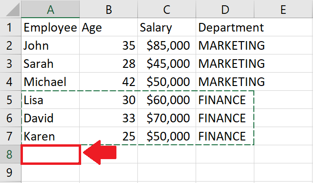Select column E header
The image size is (313, 183).
tap(283, 9)
